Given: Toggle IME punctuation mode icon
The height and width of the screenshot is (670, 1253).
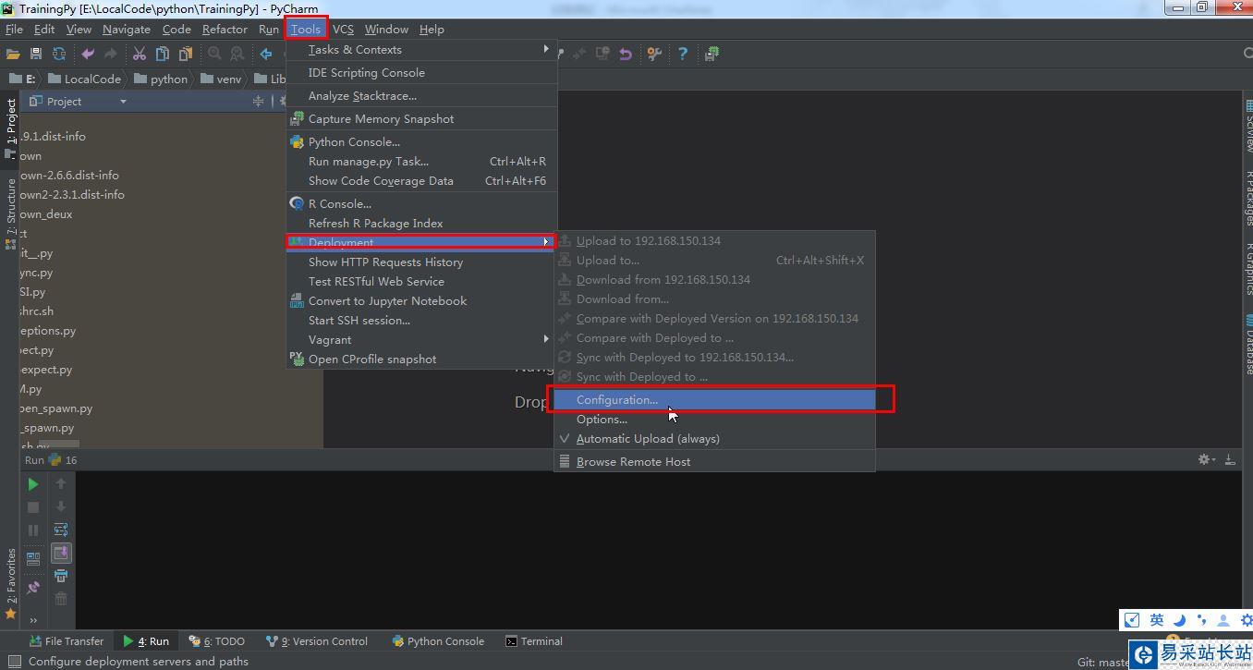Looking at the screenshot, I should (1201, 620).
